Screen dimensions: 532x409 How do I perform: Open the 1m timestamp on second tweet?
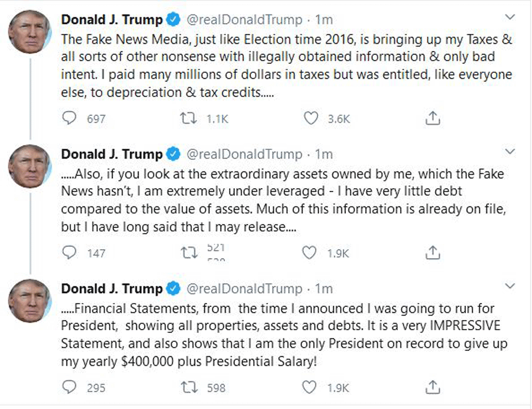[x=324, y=154]
